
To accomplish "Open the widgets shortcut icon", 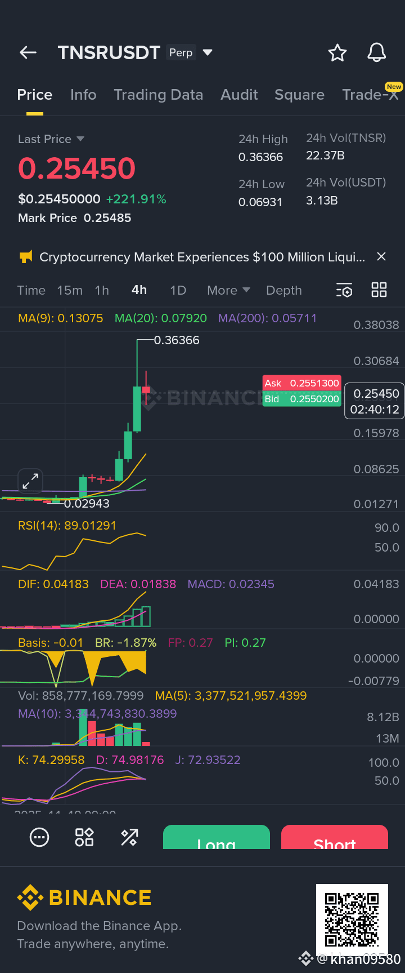I will (x=84, y=837).
